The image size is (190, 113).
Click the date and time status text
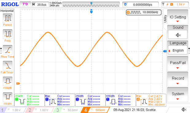134,110
